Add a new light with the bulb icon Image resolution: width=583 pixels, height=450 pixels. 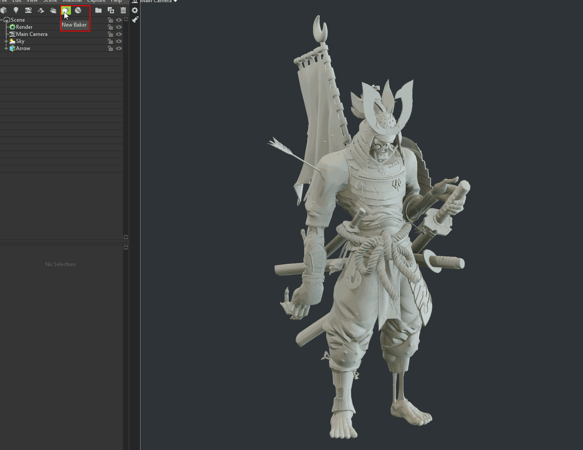tap(16, 10)
